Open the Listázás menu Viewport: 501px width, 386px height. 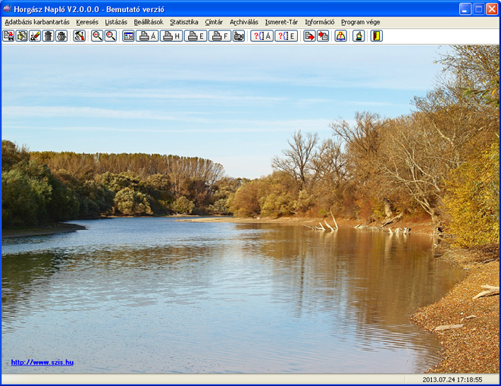pyautogui.click(x=116, y=22)
